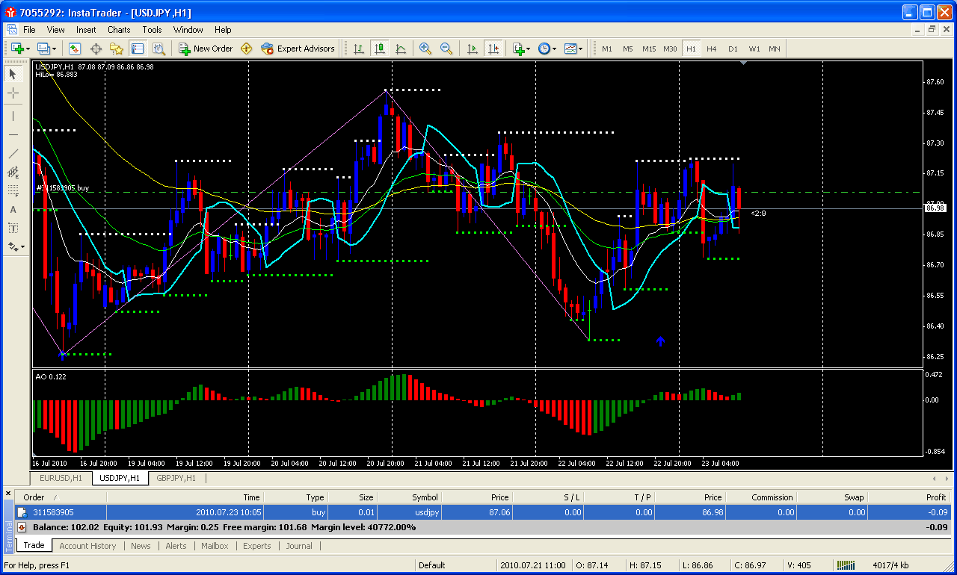Click the Expert Advisors button
The image size is (957, 575).
click(x=298, y=49)
